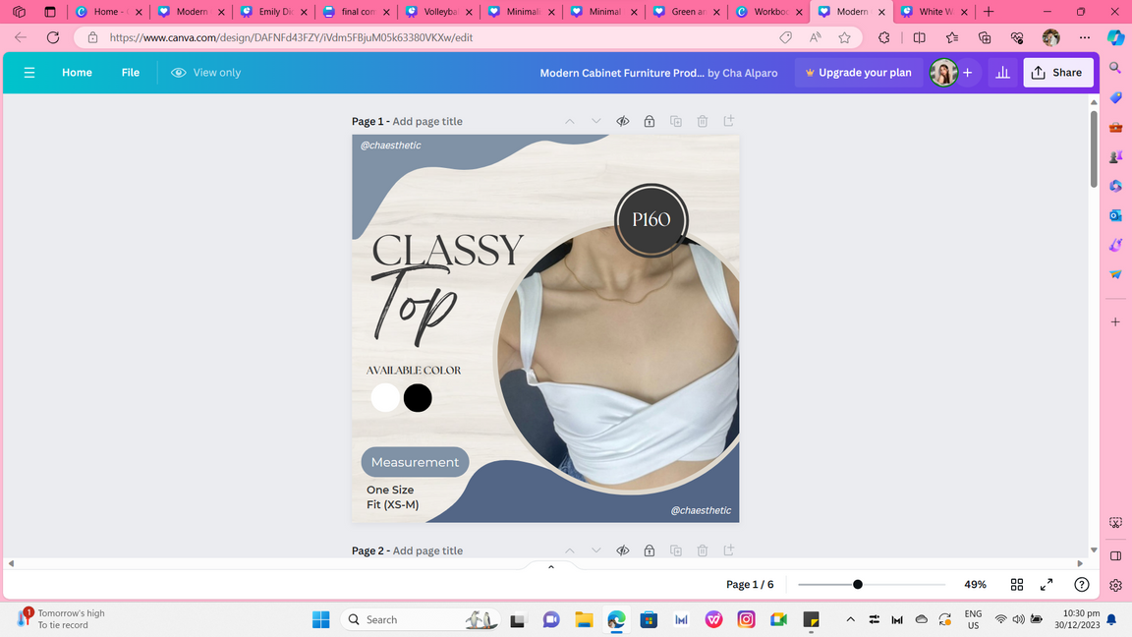Open the grid view of pages
The width and height of the screenshot is (1132, 637).
(1017, 584)
